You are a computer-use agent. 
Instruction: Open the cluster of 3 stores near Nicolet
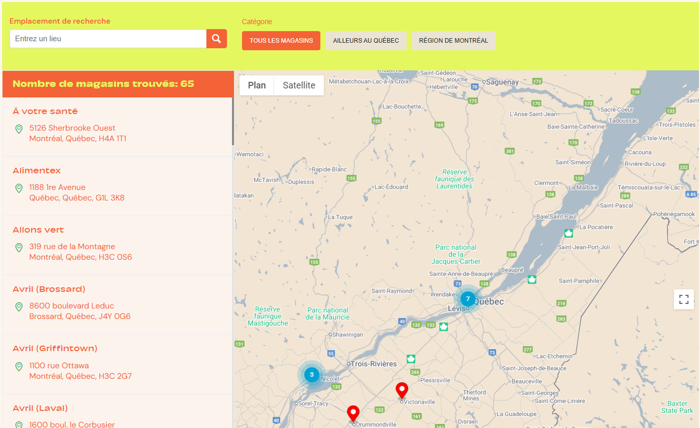pyautogui.click(x=312, y=374)
